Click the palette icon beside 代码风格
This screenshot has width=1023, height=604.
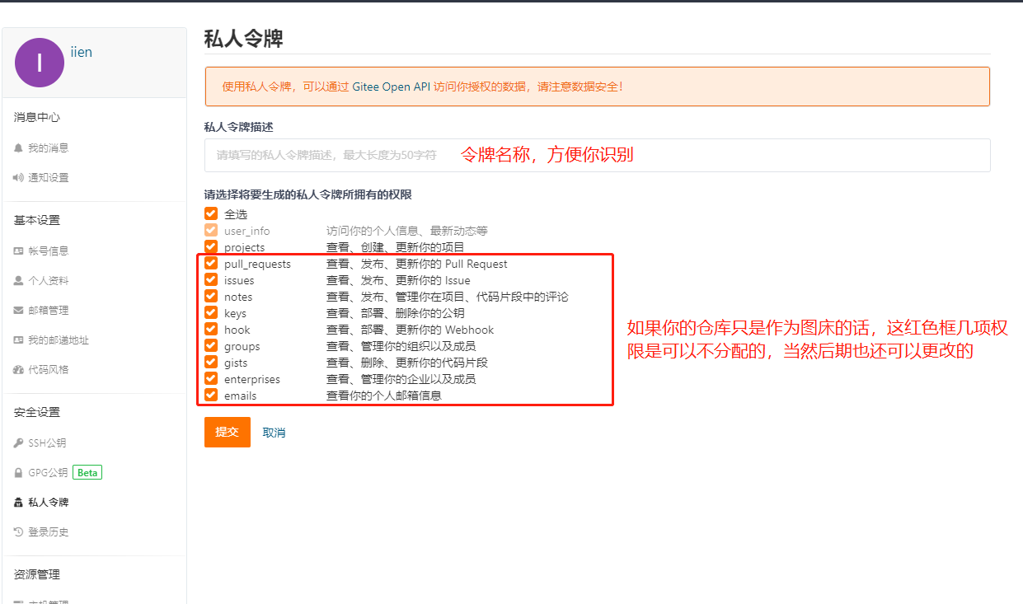tap(19, 370)
